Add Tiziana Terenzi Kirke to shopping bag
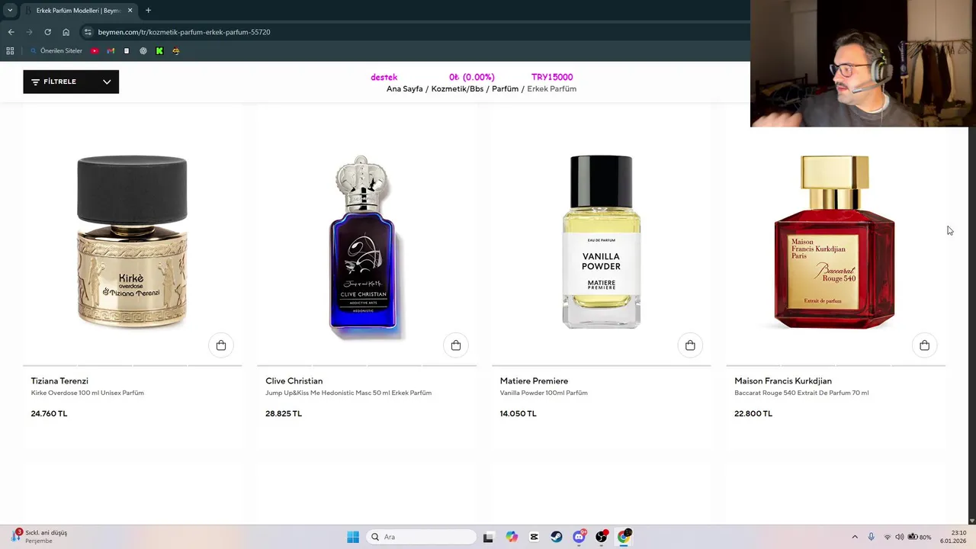The height and width of the screenshot is (549, 976). point(221,345)
